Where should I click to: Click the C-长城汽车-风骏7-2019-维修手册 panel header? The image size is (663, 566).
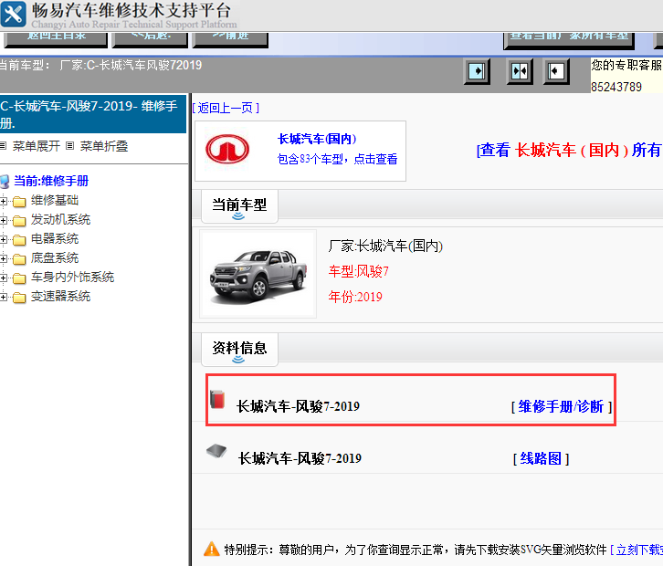click(93, 114)
